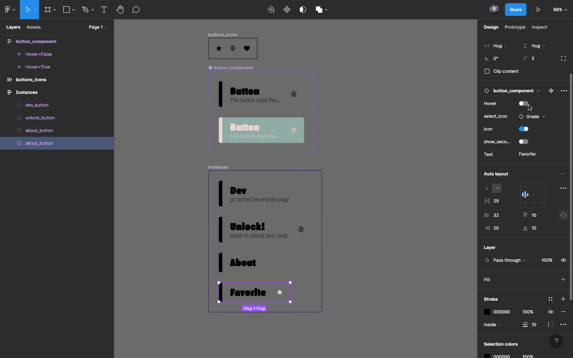This screenshot has width=573, height=358.
Task: Click the stroke color 000000 swatch
Action: 487,312
